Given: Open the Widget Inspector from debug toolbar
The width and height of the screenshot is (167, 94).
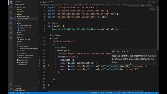Looking at the screenshot, I should [151, 5].
